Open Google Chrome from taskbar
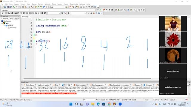 [x=109, y=104]
